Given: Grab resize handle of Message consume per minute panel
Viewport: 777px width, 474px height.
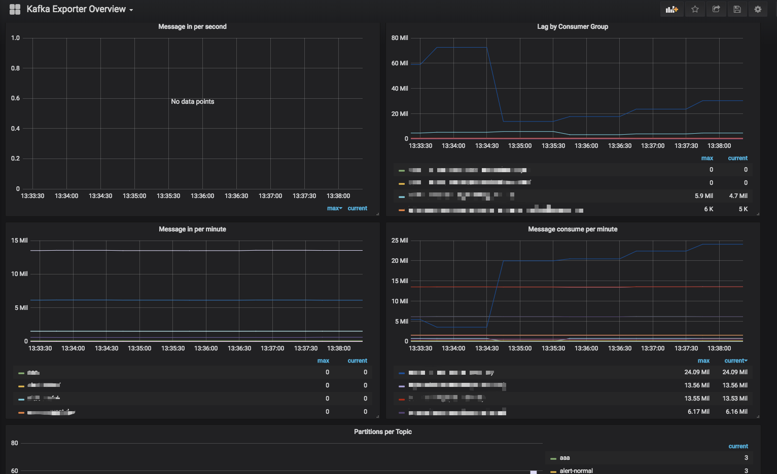Looking at the screenshot, I should tap(758, 417).
